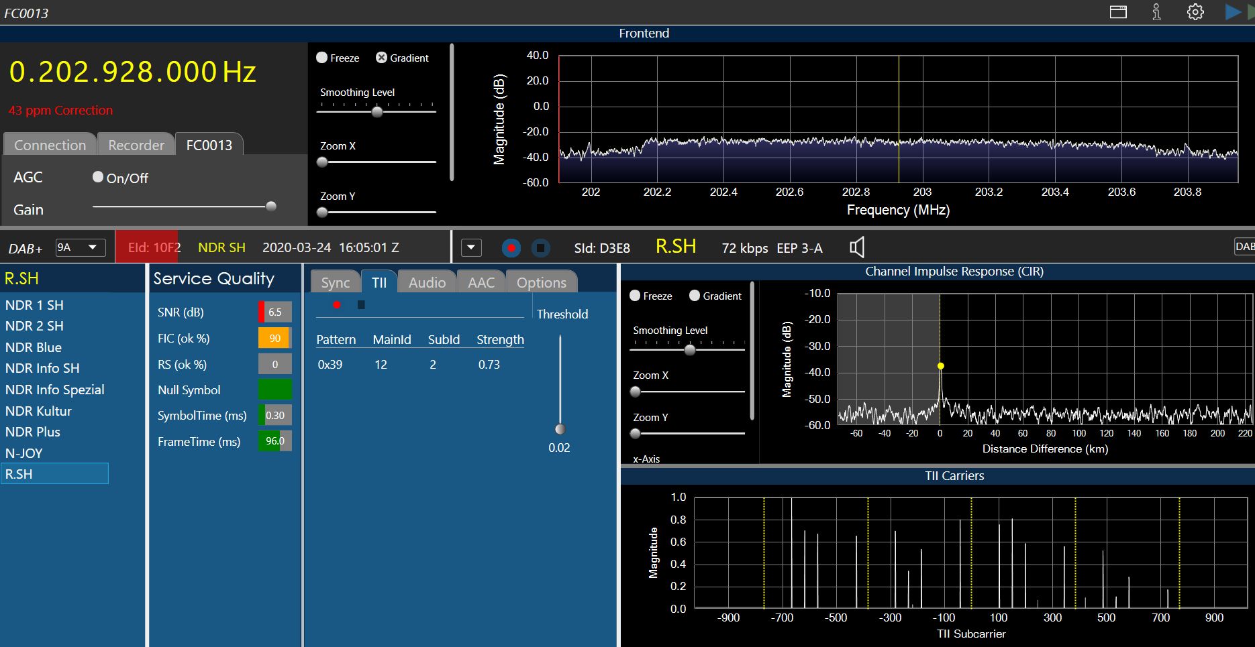Open the Recorder tab
Screen dimensions: 1255x647
pyautogui.click(x=136, y=145)
